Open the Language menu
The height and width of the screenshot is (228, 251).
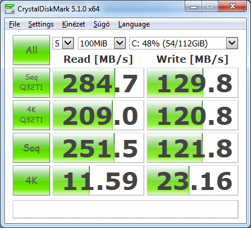point(134,24)
